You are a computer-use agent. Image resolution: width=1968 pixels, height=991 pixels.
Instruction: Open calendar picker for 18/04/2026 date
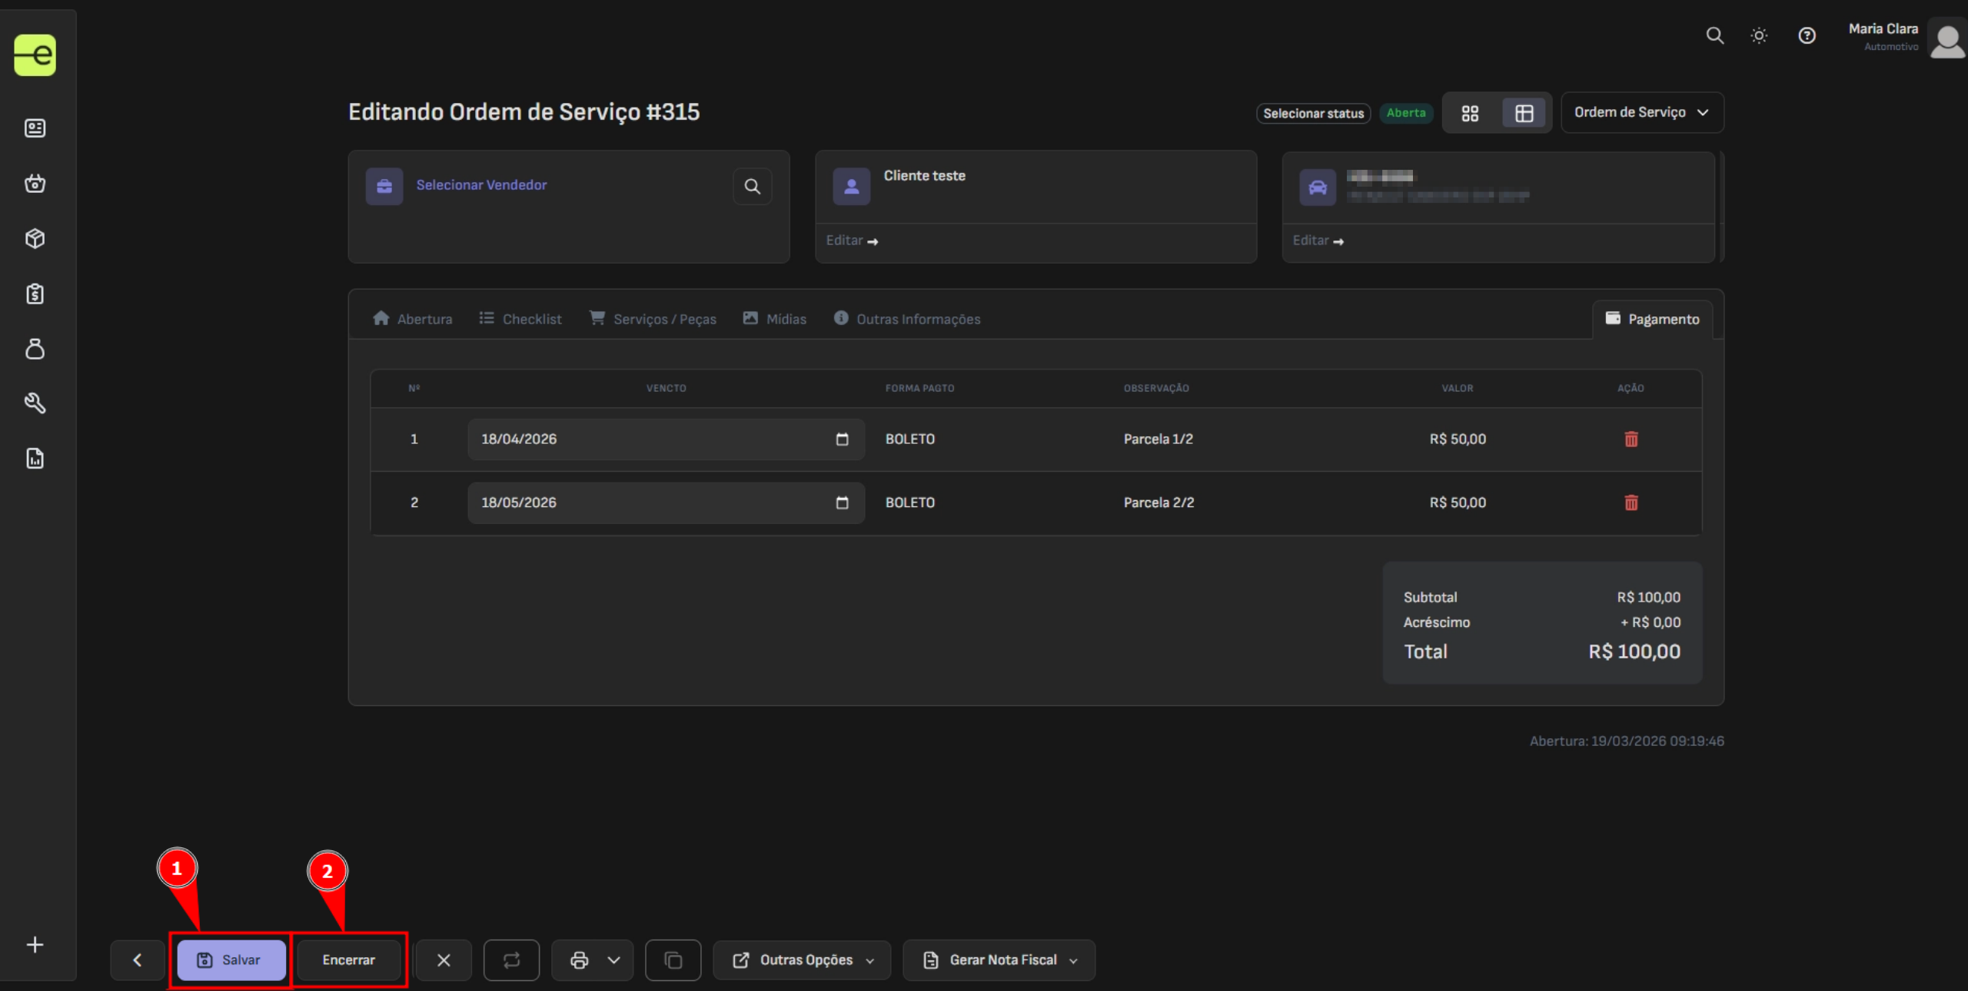[x=842, y=439]
